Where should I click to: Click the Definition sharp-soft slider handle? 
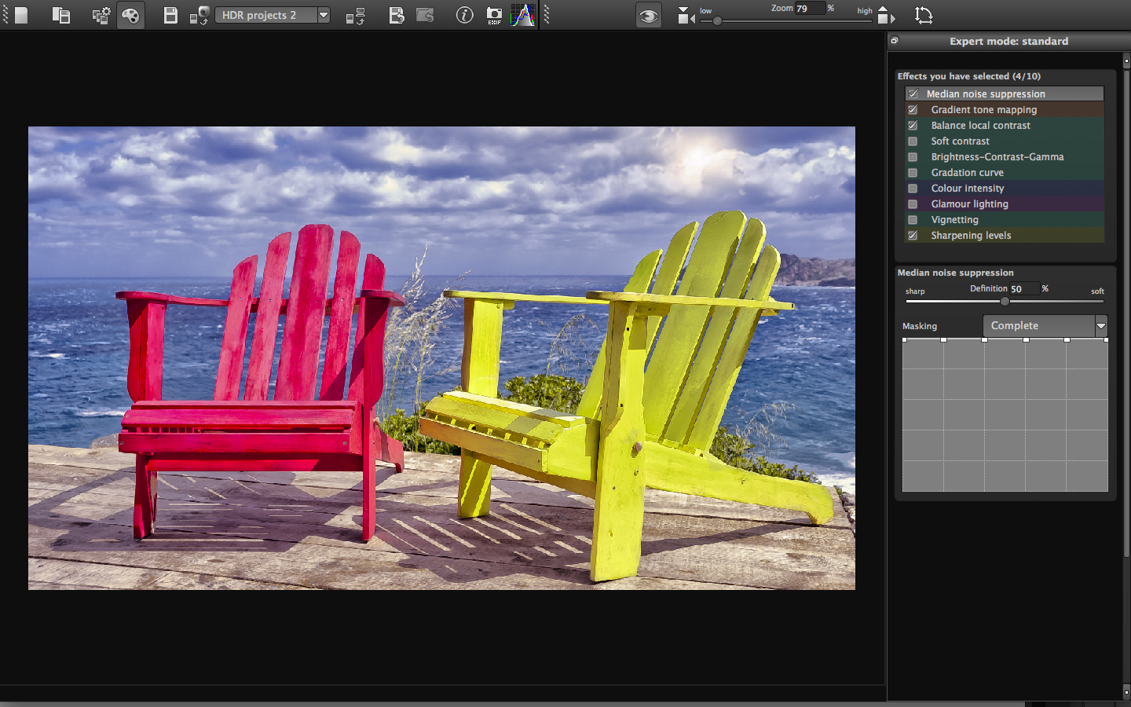point(1005,301)
